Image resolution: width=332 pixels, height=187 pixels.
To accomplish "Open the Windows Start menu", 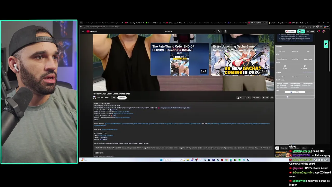I will pyautogui.click(x=161, y=160).
